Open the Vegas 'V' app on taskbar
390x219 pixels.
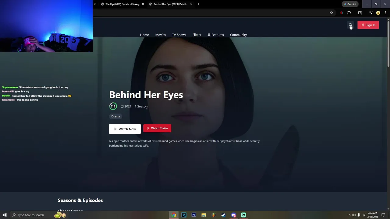pyautogui.click(x=184, y=215)
